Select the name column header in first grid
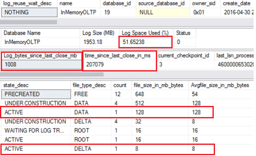 66,3
